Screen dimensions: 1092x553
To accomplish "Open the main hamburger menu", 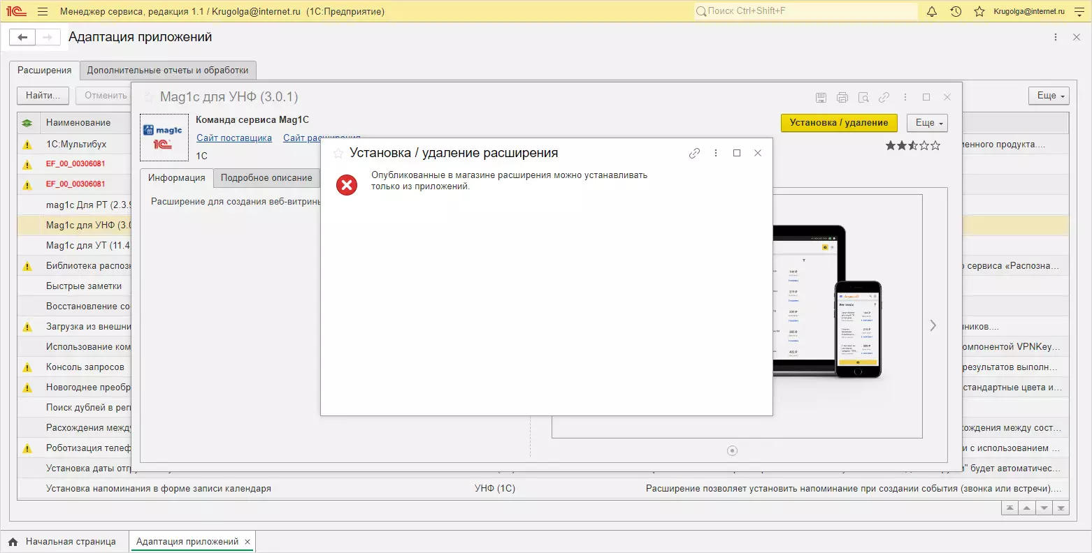I will tap(43, 11).
